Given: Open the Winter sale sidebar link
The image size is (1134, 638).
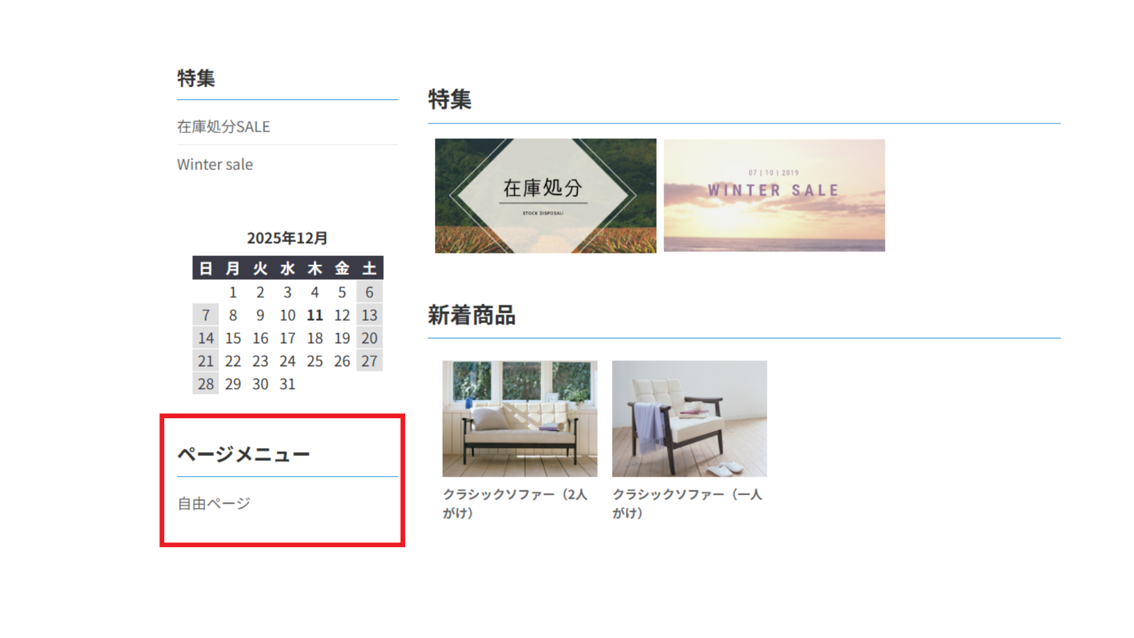Looking at the screenshot, I should [214, 164].
